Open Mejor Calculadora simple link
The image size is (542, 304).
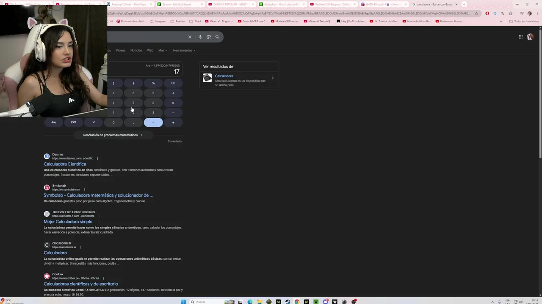68,222
